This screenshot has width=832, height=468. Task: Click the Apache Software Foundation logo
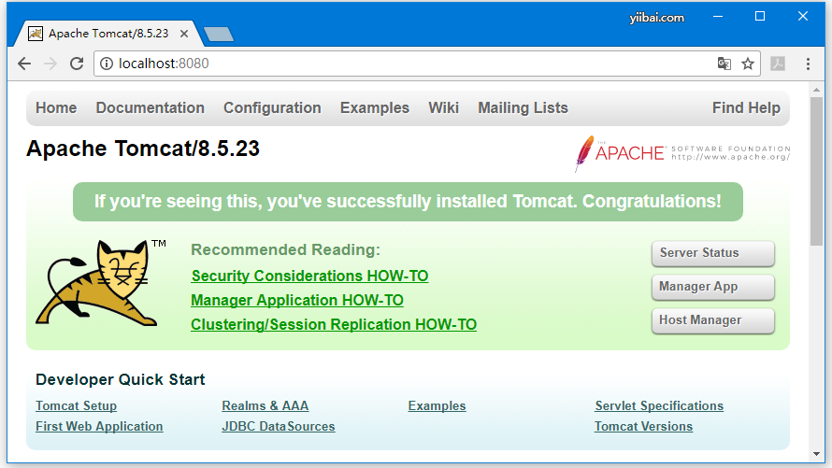(x=681, y=153)
